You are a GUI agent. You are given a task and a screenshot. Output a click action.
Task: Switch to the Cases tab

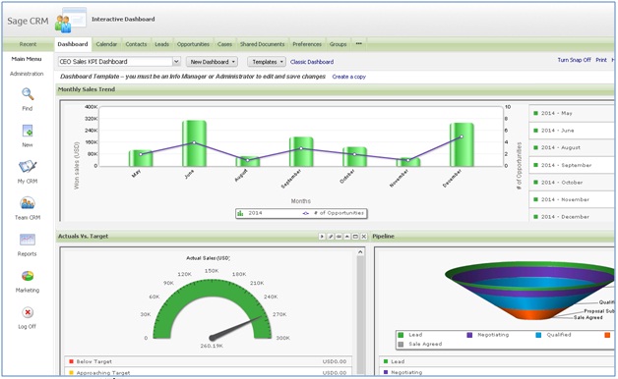point(224,44)
